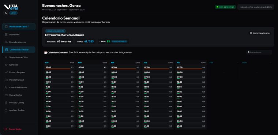Select the Lun day header
The width and height of the screenshot is (278, 135).
[x=47, y=63]
